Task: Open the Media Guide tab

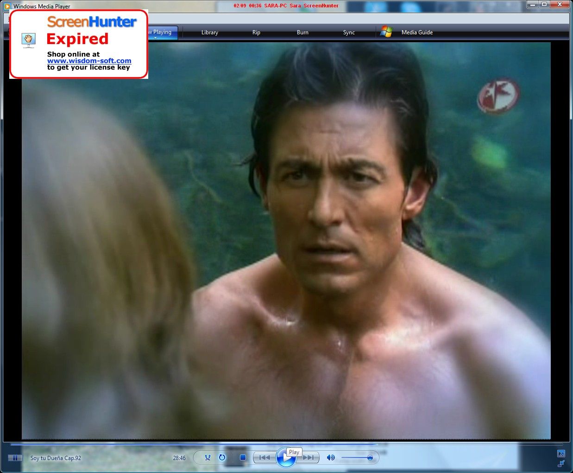Action: tap(417, 32)
